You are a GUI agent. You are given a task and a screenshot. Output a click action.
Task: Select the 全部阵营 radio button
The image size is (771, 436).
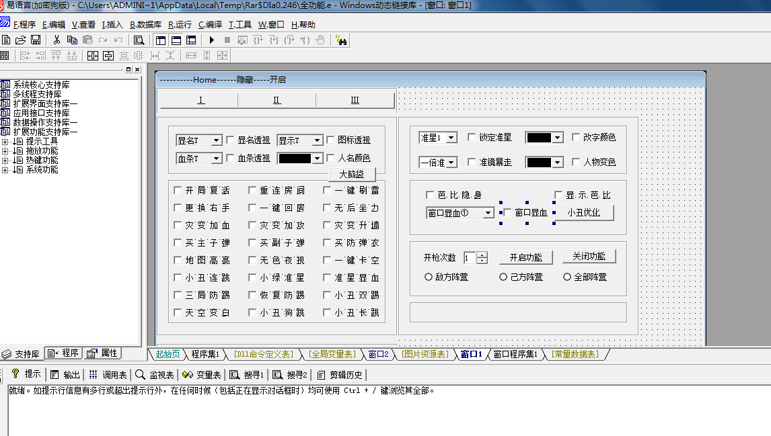(567, 277)
